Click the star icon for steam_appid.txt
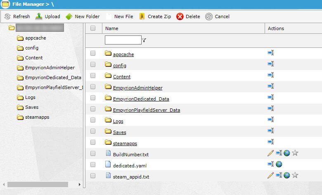 pyautogui.click(x=295, y=175)
